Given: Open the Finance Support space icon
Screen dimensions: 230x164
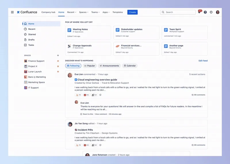Looking at the screenshot, I should pyautogui.click(x=26, y=61).
